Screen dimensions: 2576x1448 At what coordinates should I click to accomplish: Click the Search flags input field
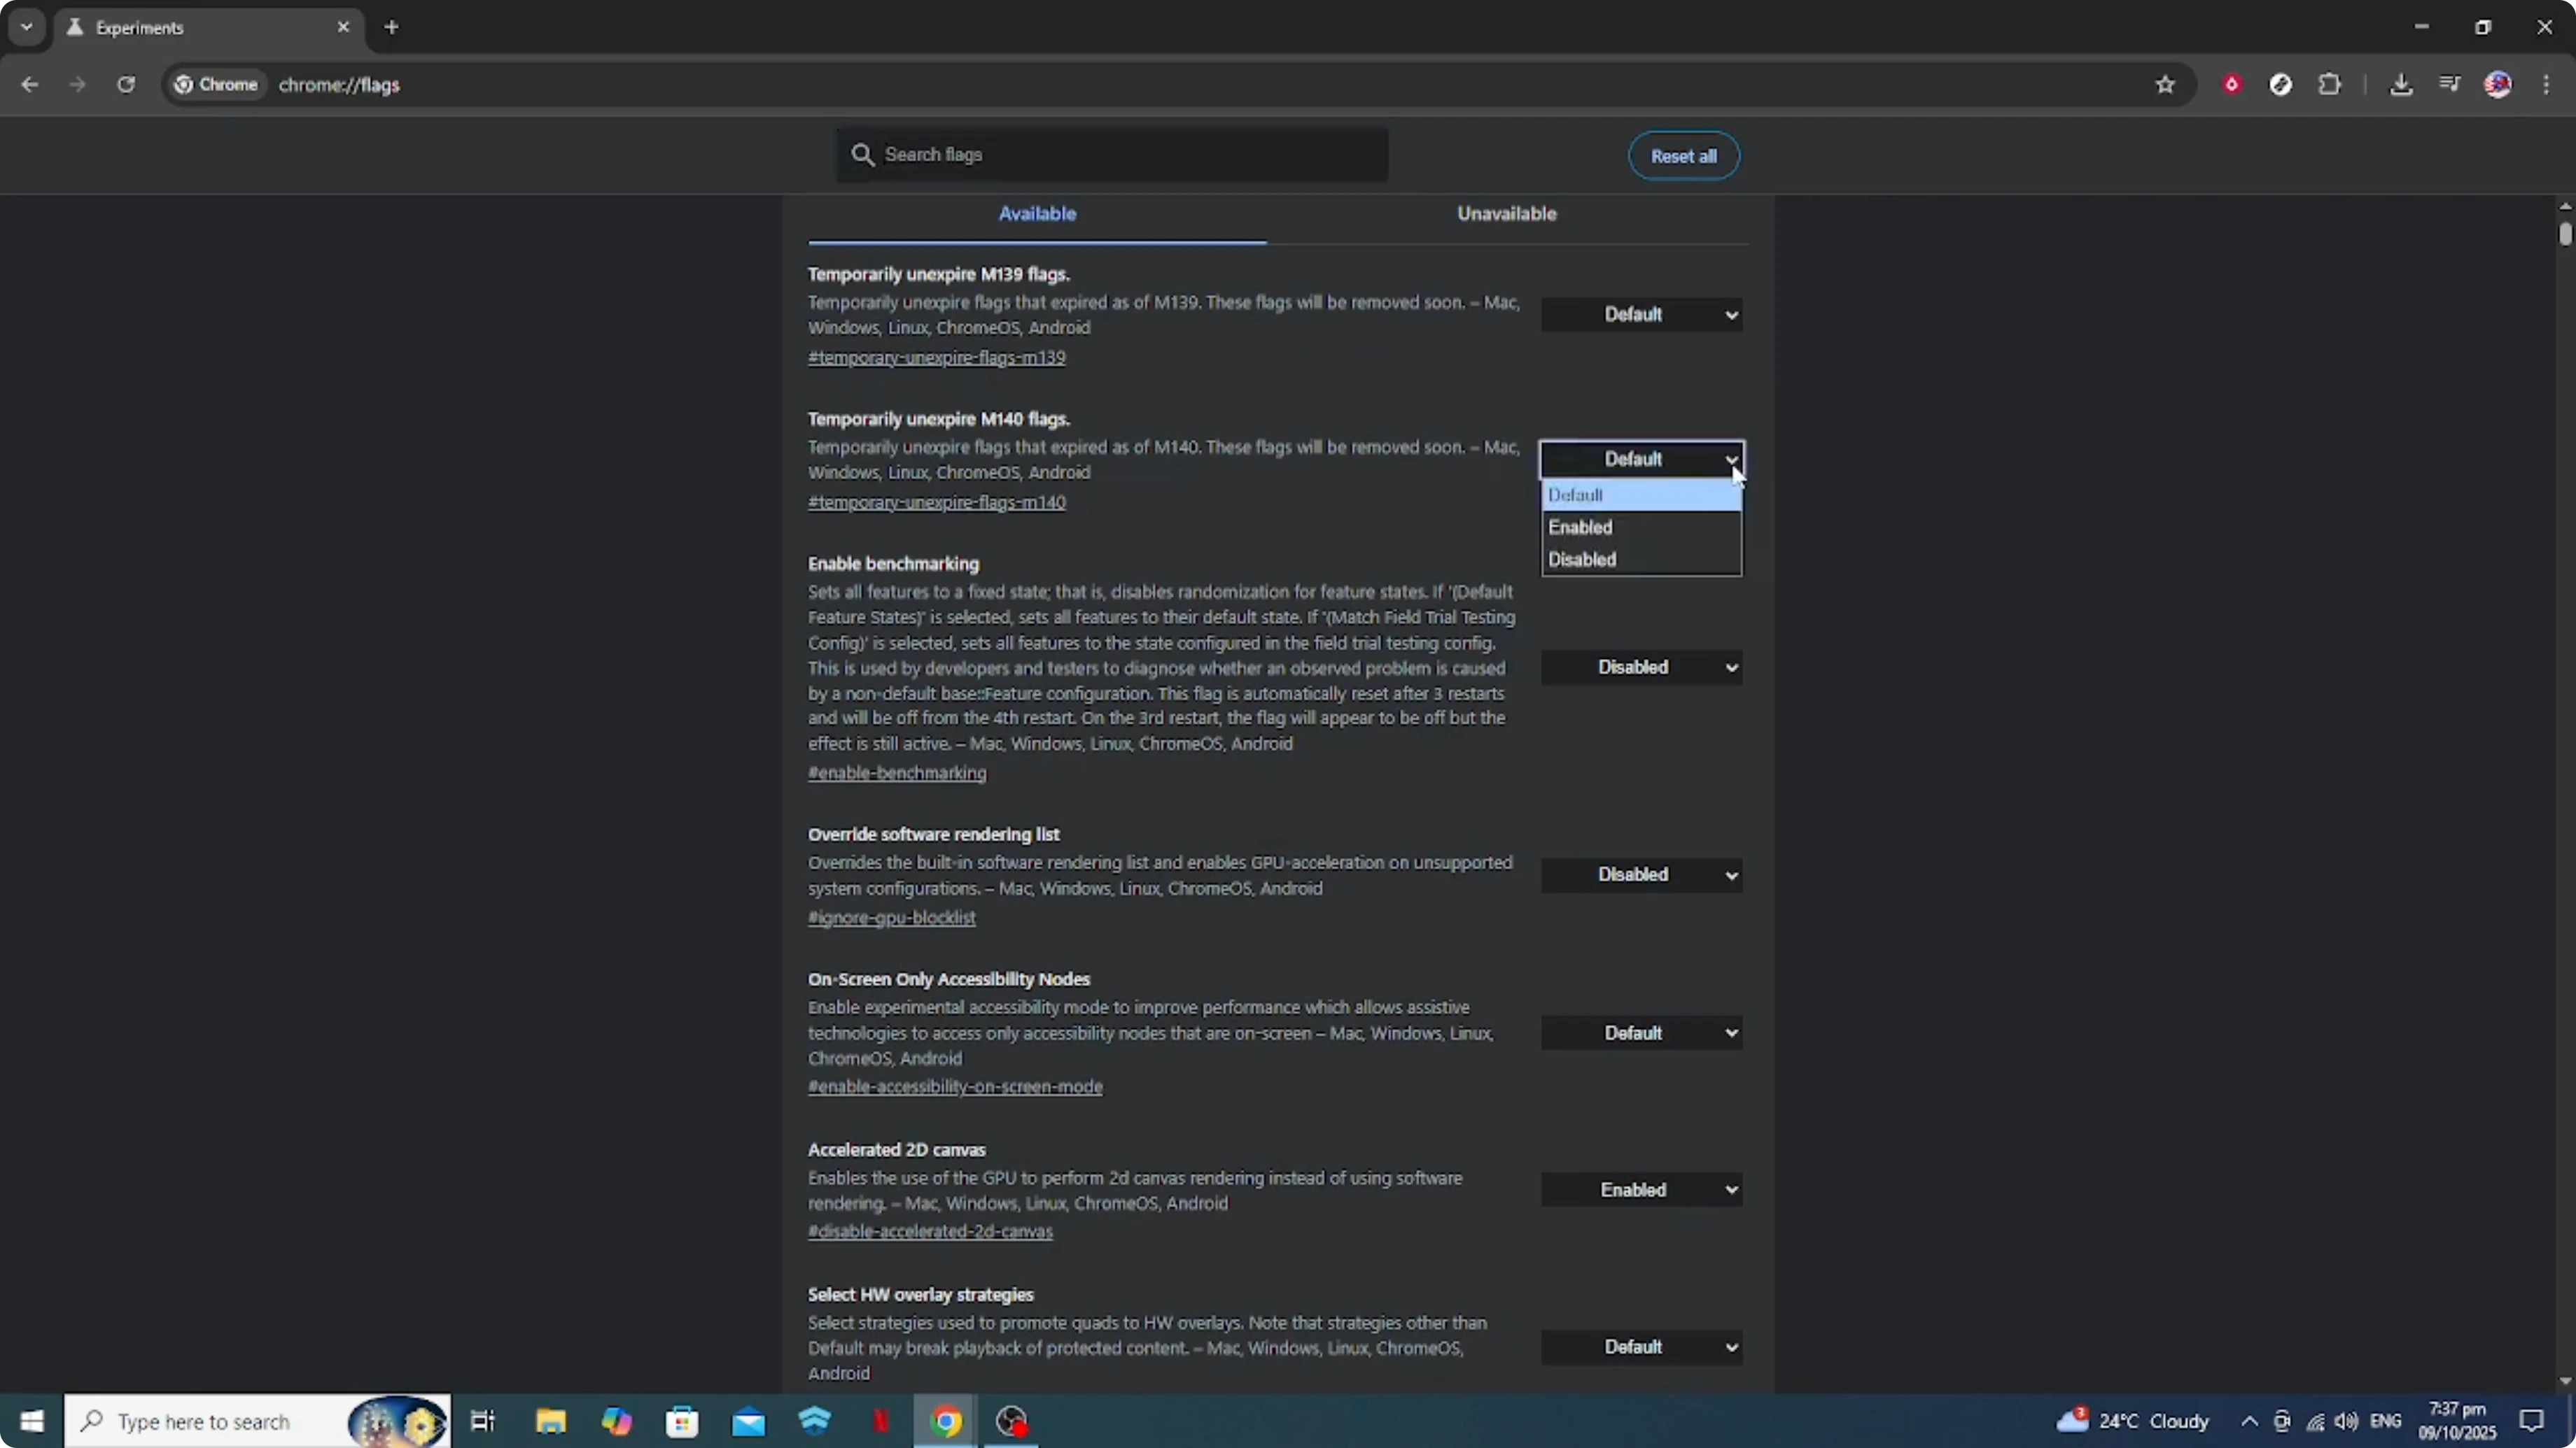coord(1110,155)
